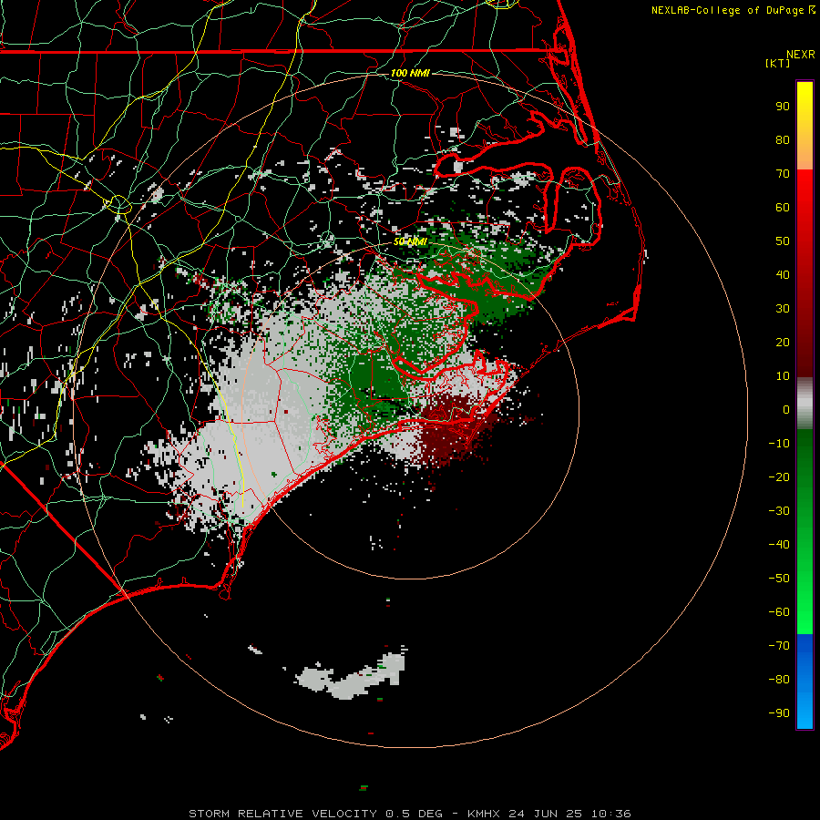This screenshot has height=820, width=820.
Task: Click the 50 value on velocity scale
Action: (x=783, y=241)
